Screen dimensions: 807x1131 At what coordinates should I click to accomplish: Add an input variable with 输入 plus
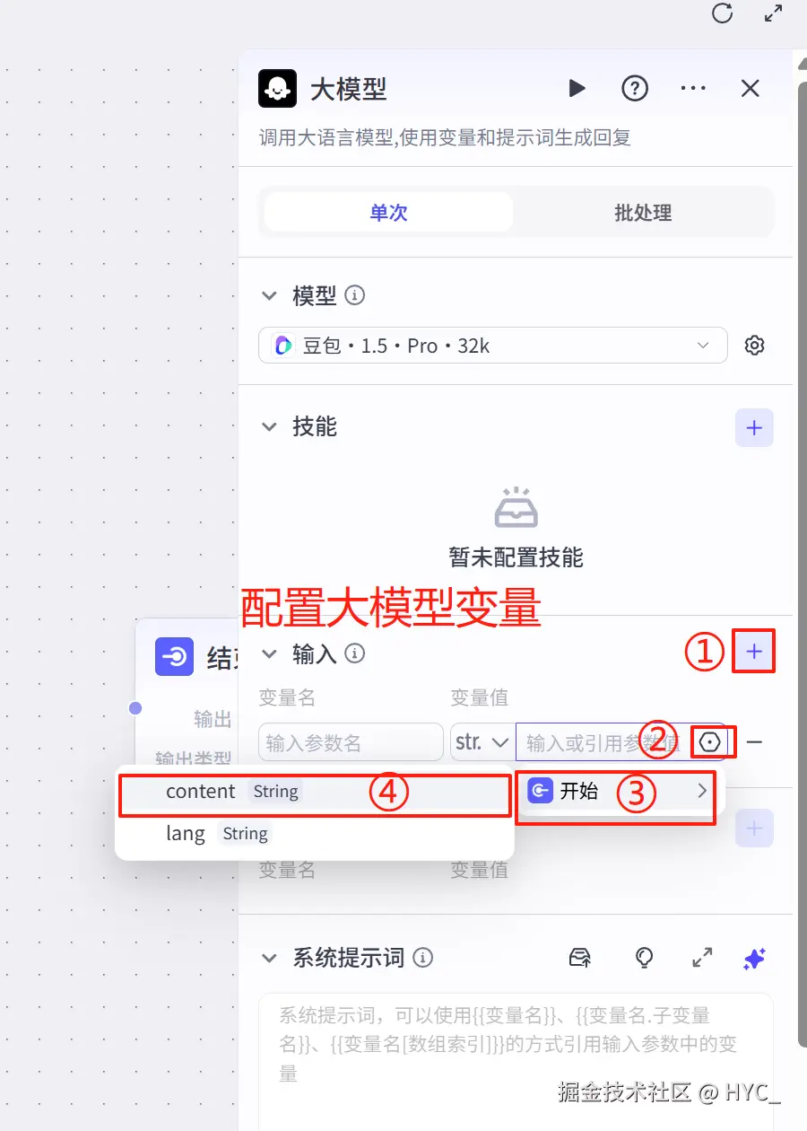[x=754, y=653]
